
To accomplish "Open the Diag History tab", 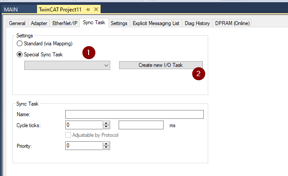I will (197, 23).
